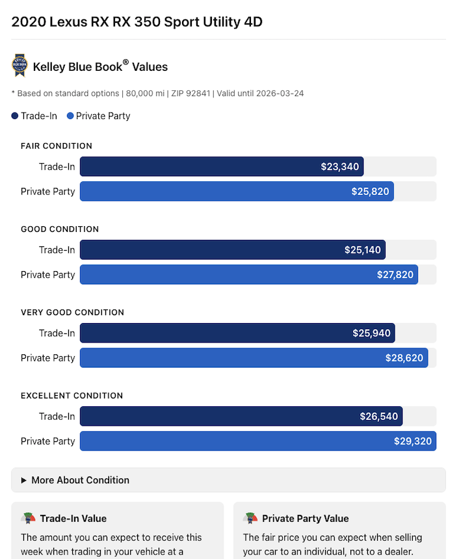The width and height of the screenshot is (459, 559).
Task: Select the Fair Condition Trade-In bar $23,340
Action: [x=222, y=166]
